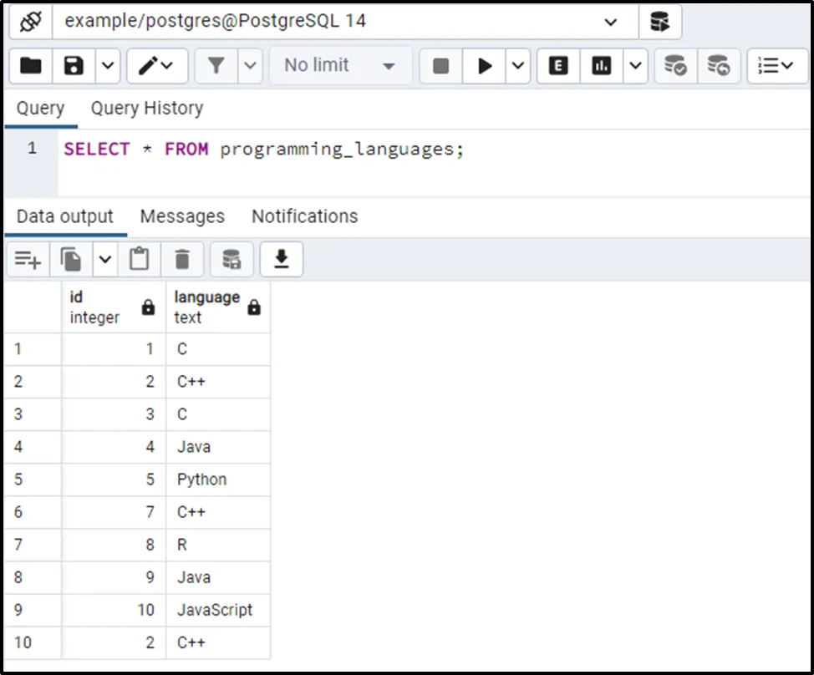Expand the Execute options arrow

[x=518, y=66]
